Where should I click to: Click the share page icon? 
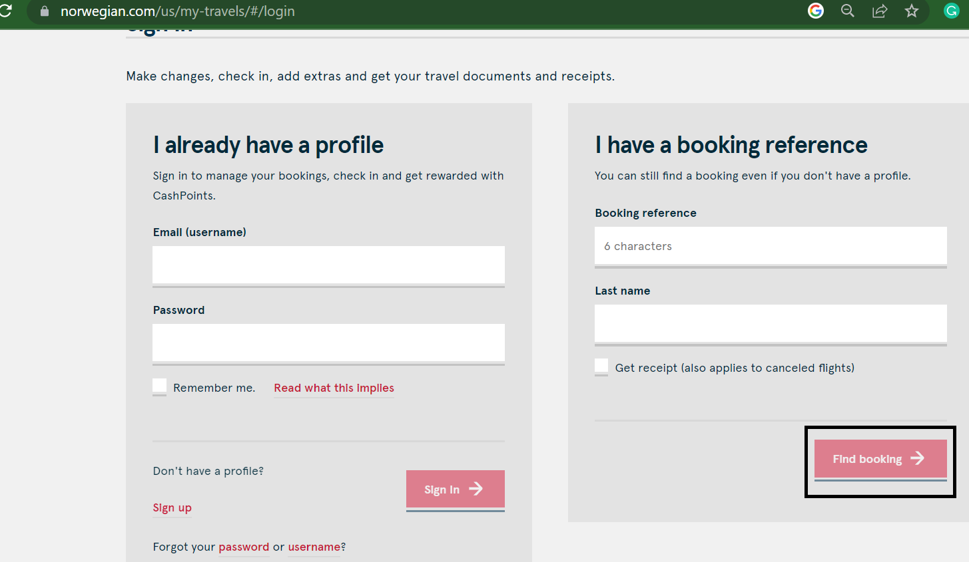[x=880, y=11]
